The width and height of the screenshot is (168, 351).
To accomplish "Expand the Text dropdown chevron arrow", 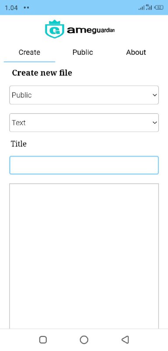I will 154,123.
